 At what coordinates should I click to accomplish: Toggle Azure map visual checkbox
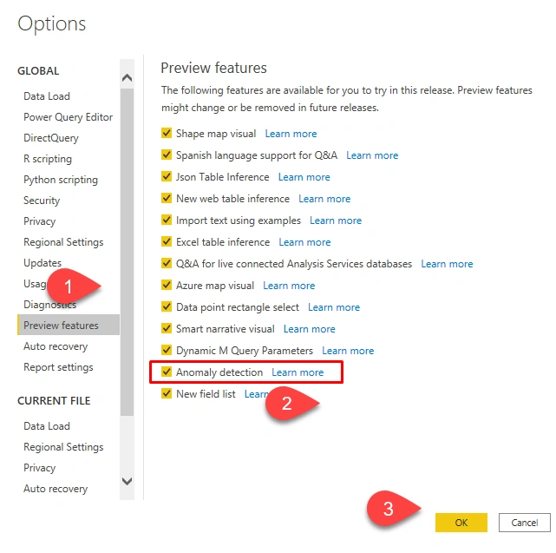pyautogui.click(x=167, y=285)
